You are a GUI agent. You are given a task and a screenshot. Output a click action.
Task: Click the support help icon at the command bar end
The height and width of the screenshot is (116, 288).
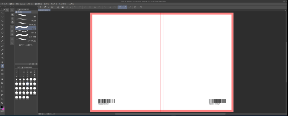[x=141, y=7]
